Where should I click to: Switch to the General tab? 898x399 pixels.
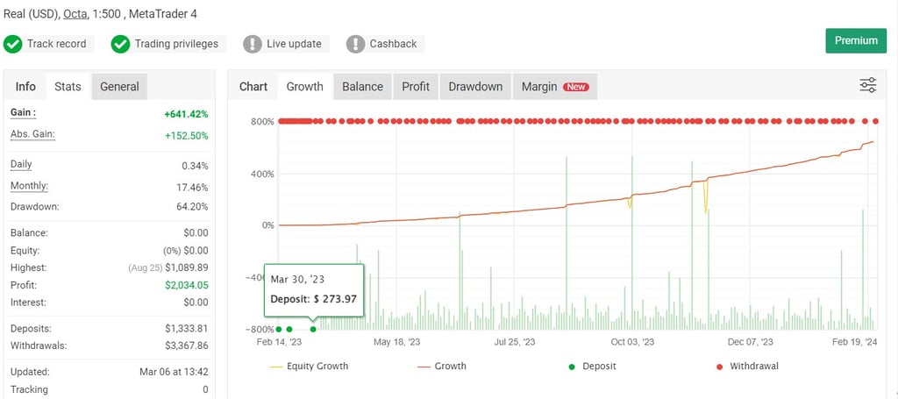pos(119,87)
